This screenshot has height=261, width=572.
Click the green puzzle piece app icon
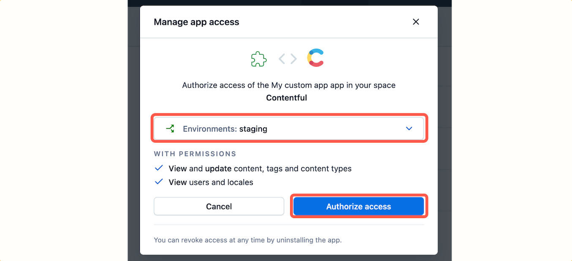pos(259,59)
